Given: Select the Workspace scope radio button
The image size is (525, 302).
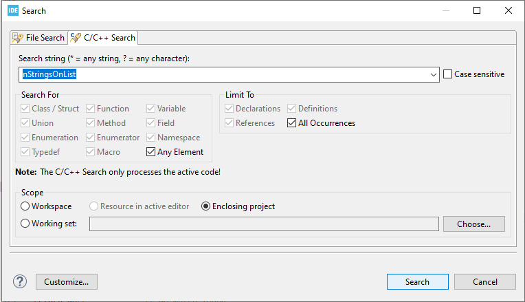Looking at the screenshot, I should click(25, 206).
